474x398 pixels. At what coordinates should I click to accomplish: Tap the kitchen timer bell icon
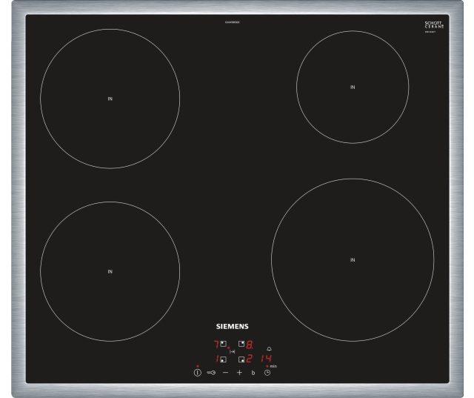(x=270, y=348)
